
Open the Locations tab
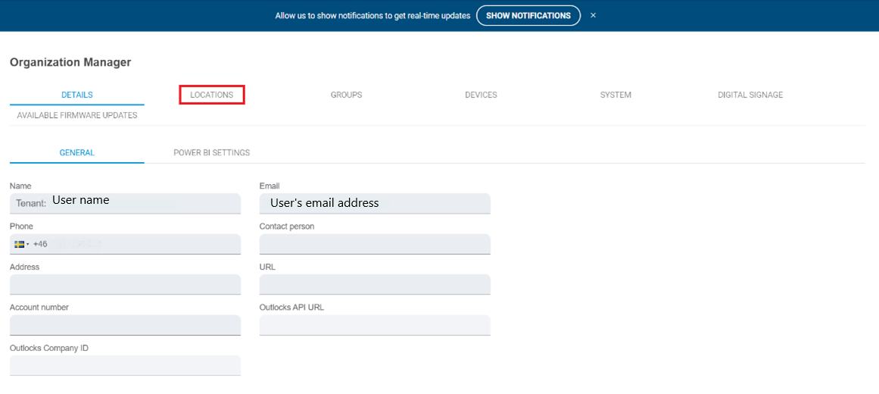pos(211,95)
